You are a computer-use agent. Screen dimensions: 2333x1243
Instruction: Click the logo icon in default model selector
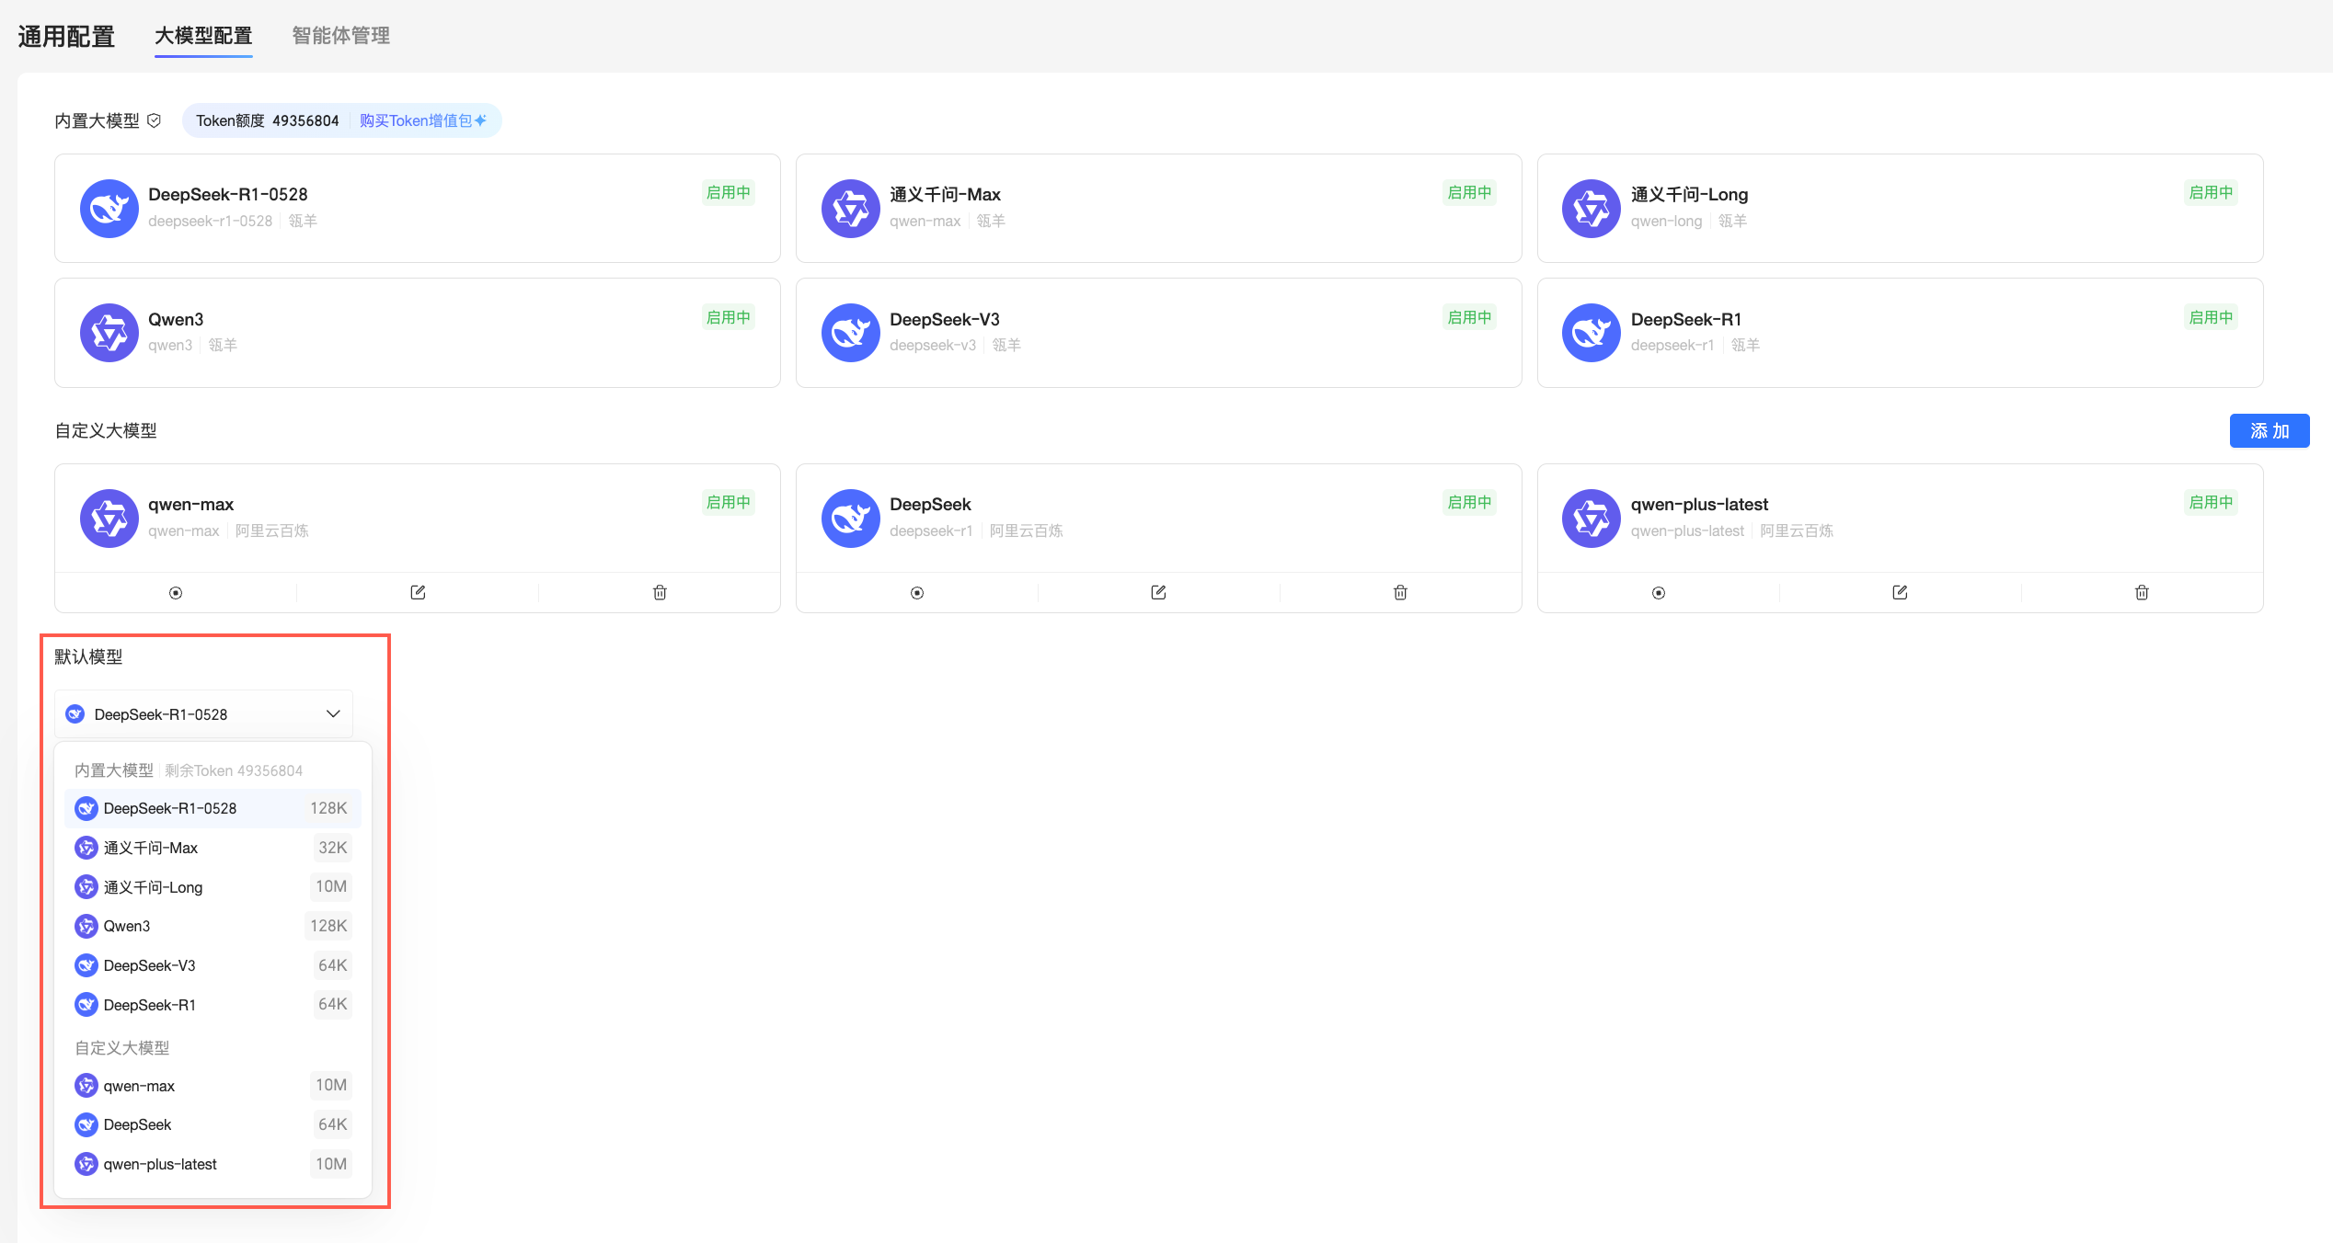pos(75,714)
